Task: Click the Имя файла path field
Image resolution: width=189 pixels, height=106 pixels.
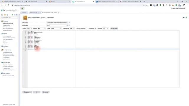Action: pos(57,22)
